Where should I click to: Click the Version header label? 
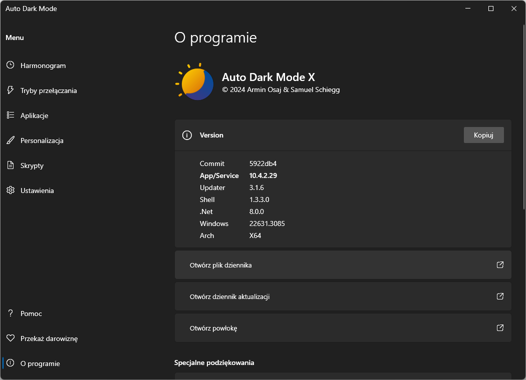[211, 135]
